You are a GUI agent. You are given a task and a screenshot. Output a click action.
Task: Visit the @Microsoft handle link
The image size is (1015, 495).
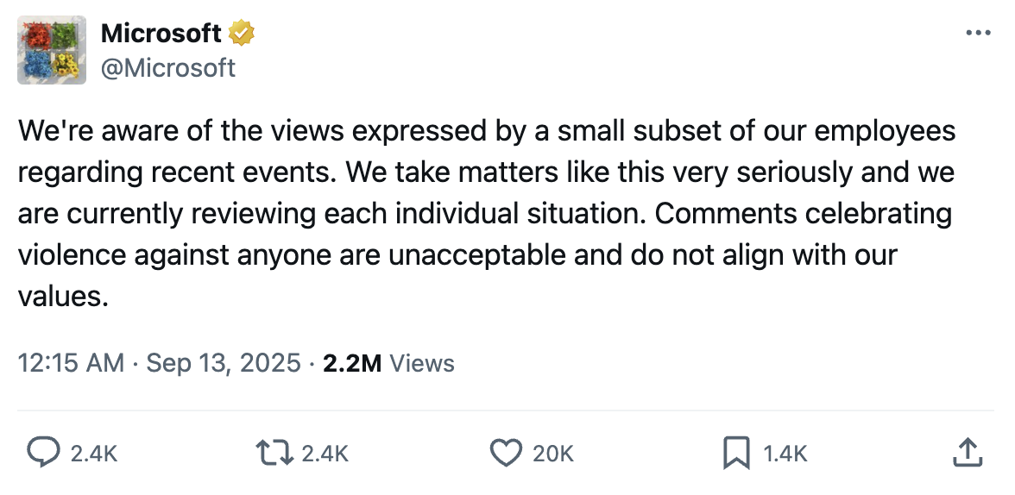[168, 67]
